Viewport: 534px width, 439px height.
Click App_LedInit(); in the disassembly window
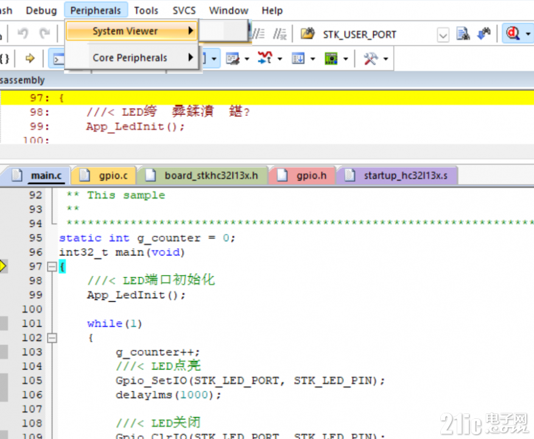coord(135,127)
